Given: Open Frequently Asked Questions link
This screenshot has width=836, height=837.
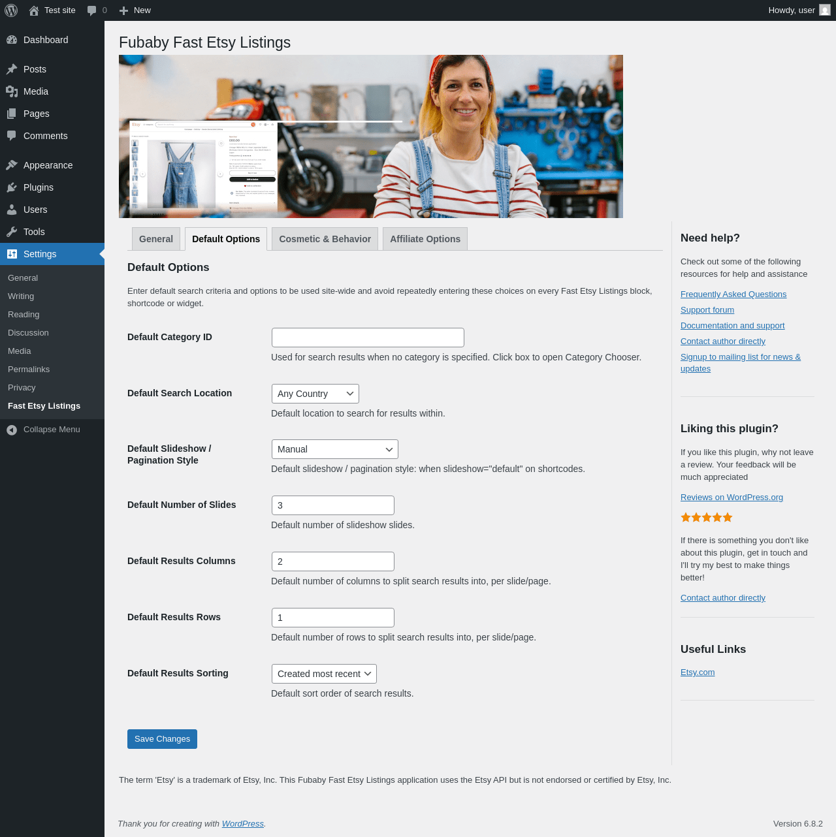Looking at the screenshot, I should (733, 294).
